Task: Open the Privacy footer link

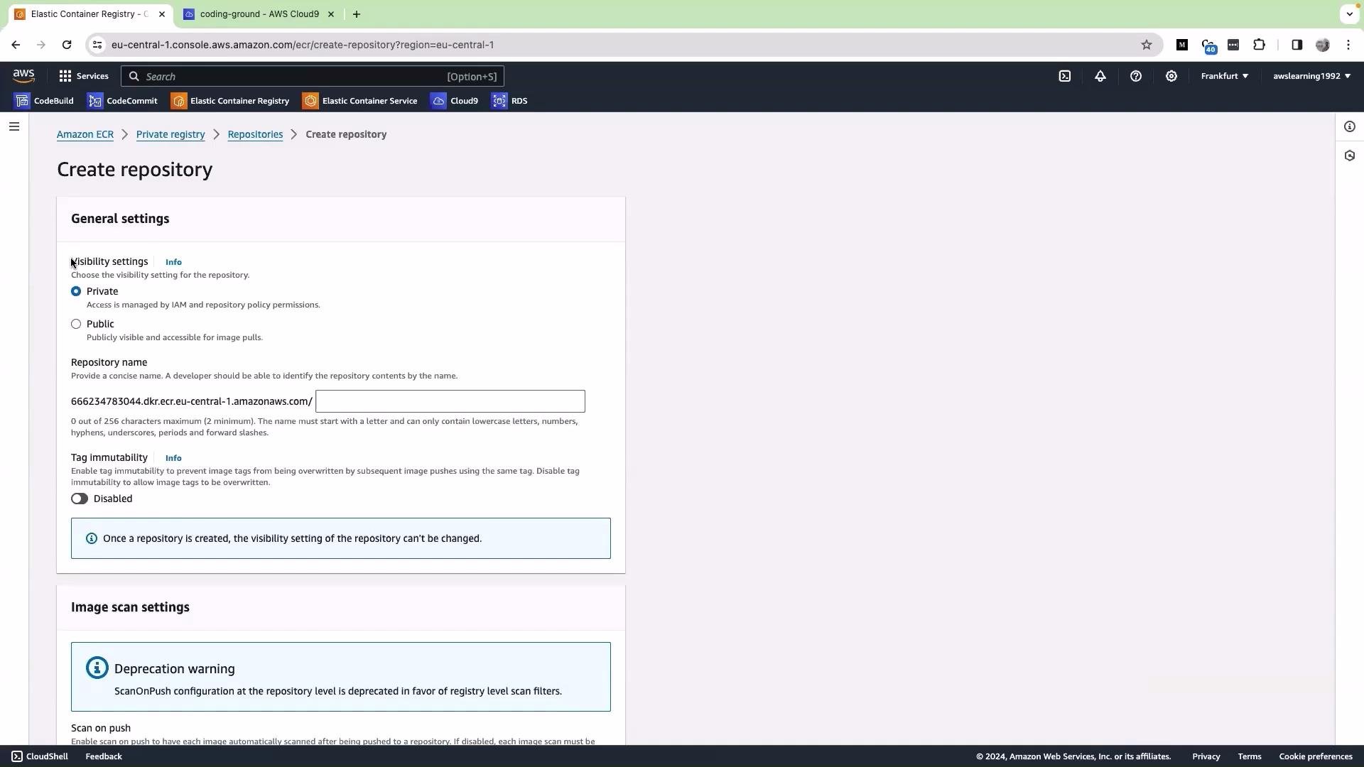Action: coord(1206,756)
